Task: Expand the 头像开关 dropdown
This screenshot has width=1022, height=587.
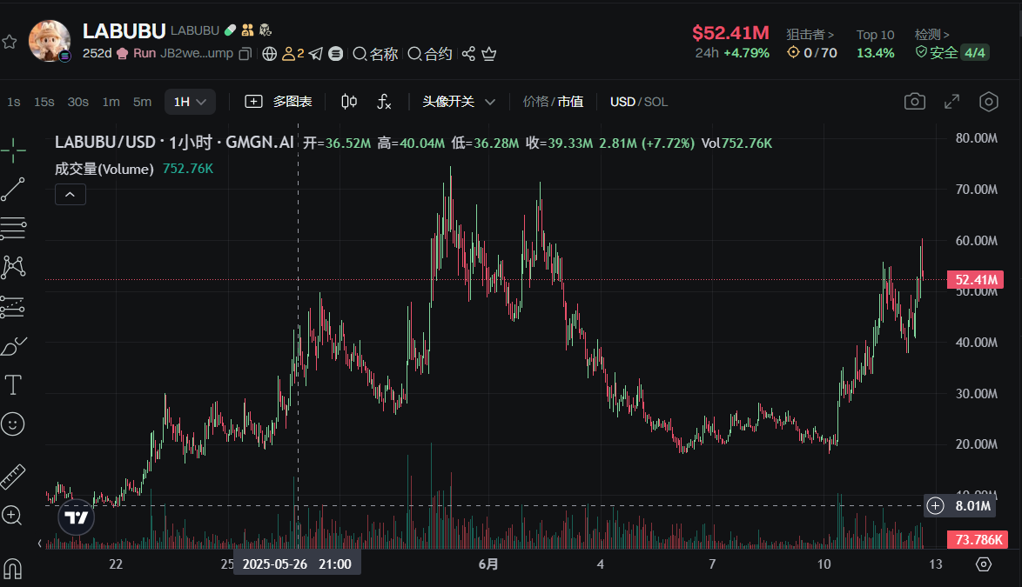Action: pyautogui.click(x=459, y=102)
